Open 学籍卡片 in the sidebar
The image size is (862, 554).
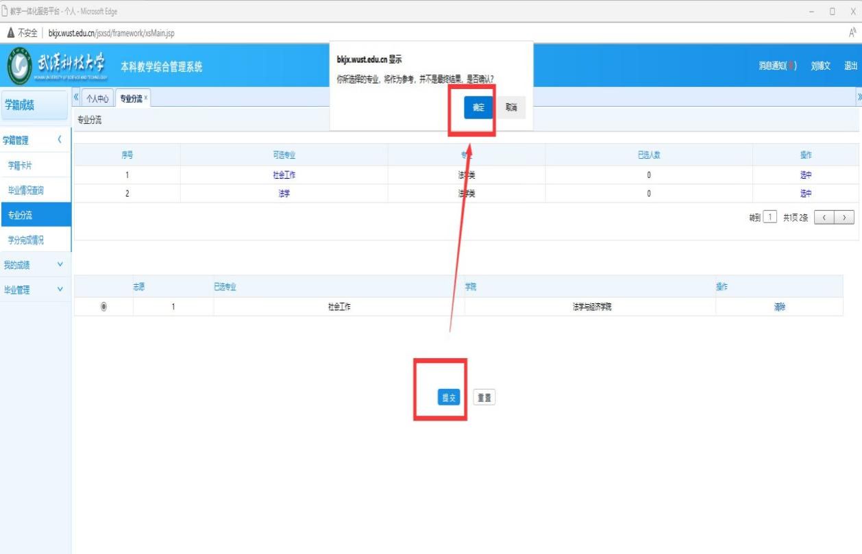point(21,166)
